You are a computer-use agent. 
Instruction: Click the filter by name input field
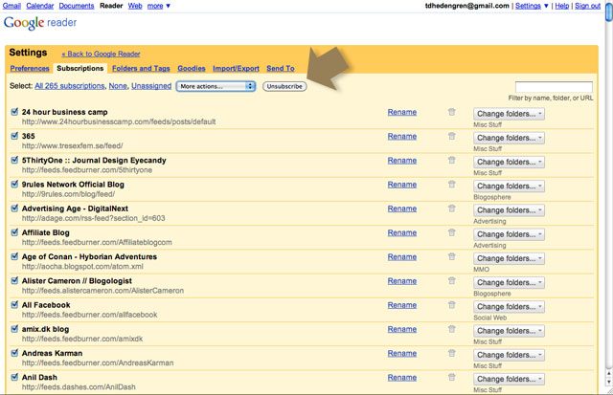(x=554, y=87)
